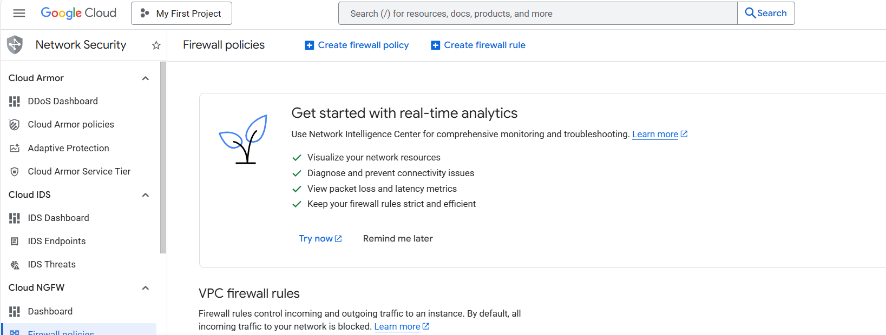Open Learn more link under VPC firewall rules
The image size is (886, 335).
pyautogui.click(x=397, y=327)
